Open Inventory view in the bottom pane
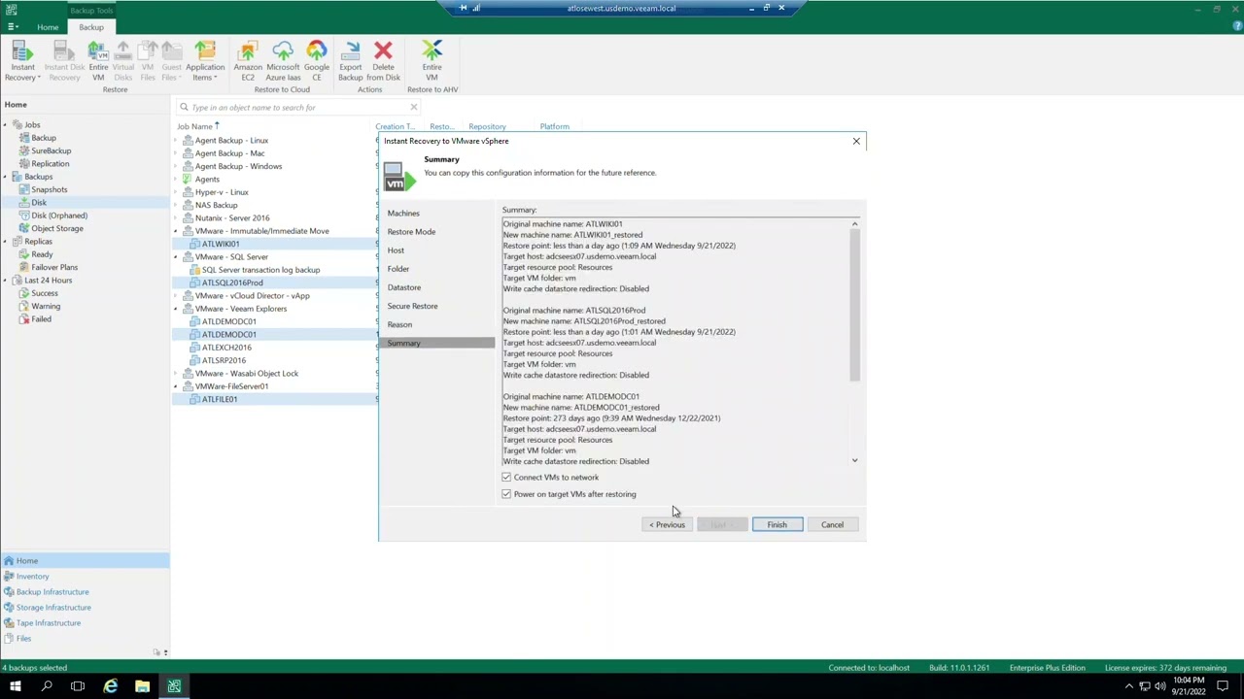The image size is (1244, 699). pos(32,576)
